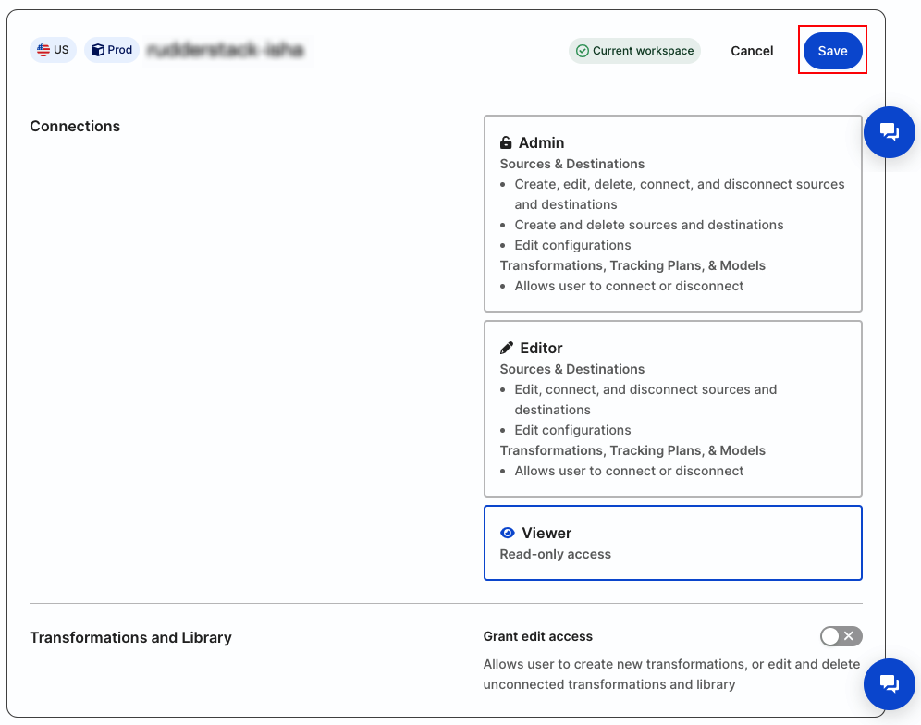Click the US region badge
921x725 pixels.
53,50
